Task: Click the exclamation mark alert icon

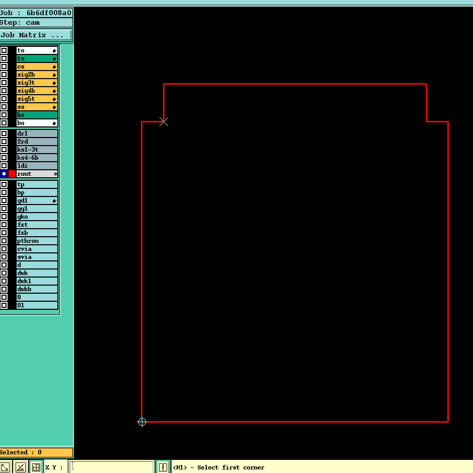Action: [163, 467]
